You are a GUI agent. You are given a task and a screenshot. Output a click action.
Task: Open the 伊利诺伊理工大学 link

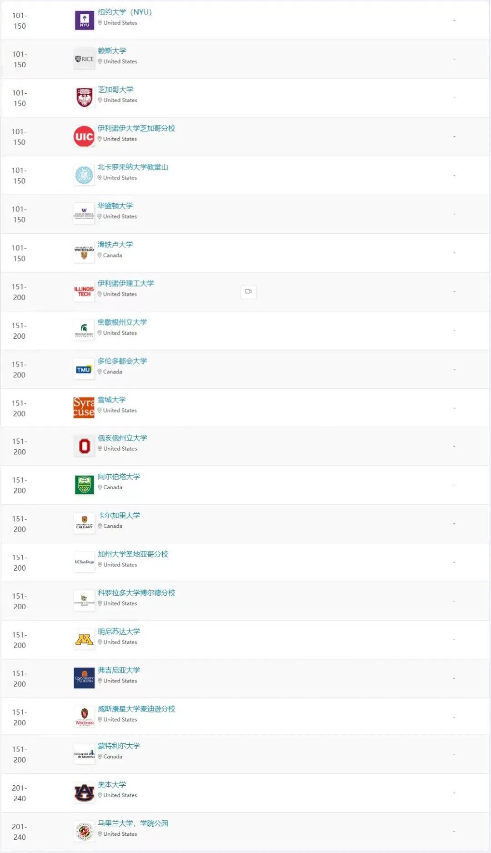(125, 283)
